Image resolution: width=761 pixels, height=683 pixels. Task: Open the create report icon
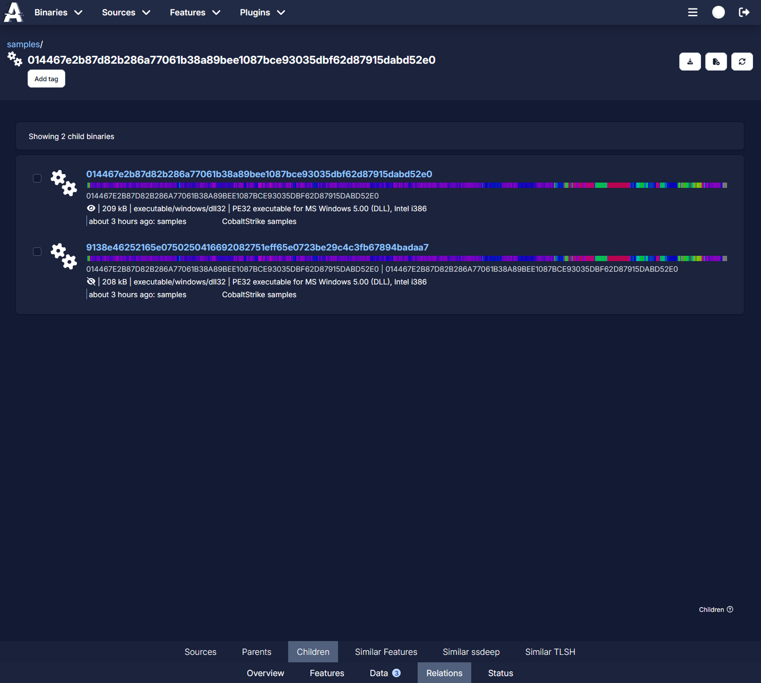click(716, 62)
